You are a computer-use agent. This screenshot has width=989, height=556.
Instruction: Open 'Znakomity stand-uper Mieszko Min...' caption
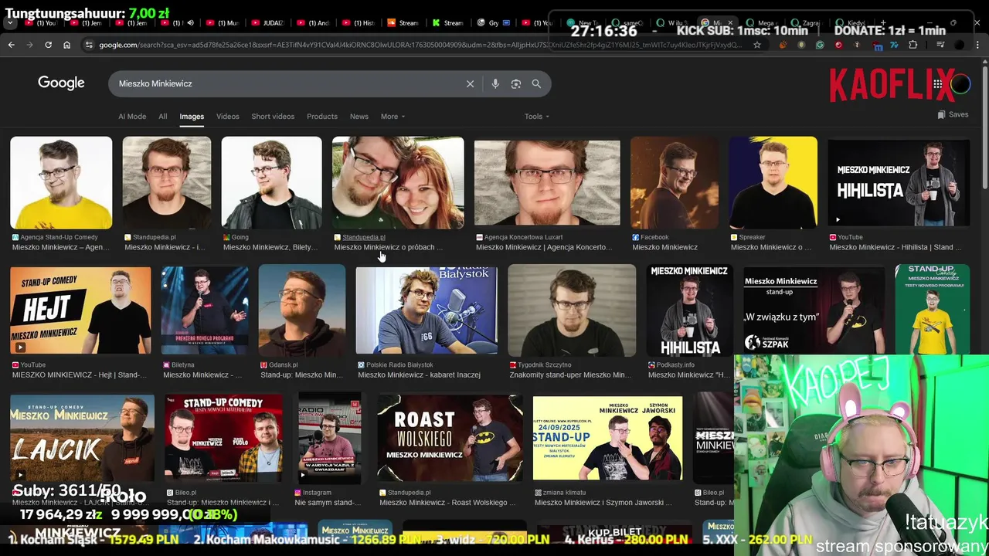[570, 375]
